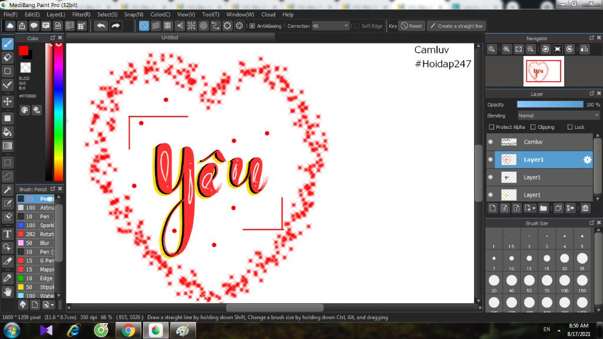Open the Layer menu
Screen dimensions: 603x339
56,14
